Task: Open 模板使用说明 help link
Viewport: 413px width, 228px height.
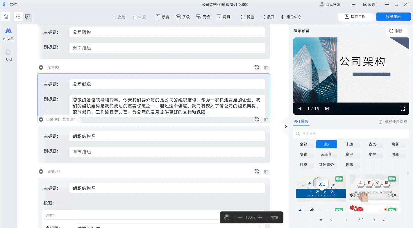Action: (x=393, y=122)
